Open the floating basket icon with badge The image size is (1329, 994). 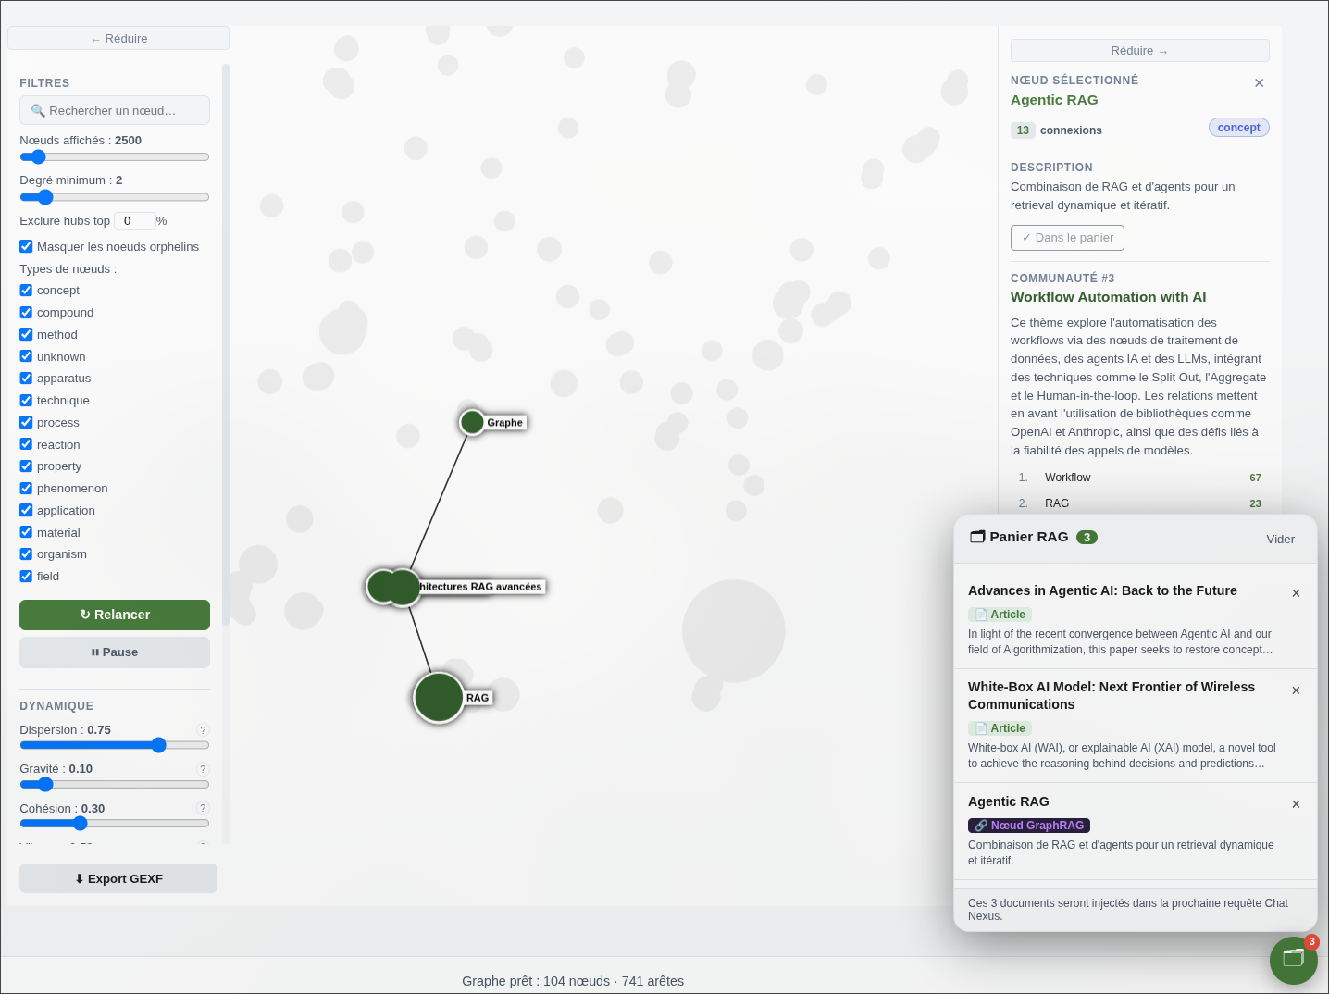pos(1293,960)
